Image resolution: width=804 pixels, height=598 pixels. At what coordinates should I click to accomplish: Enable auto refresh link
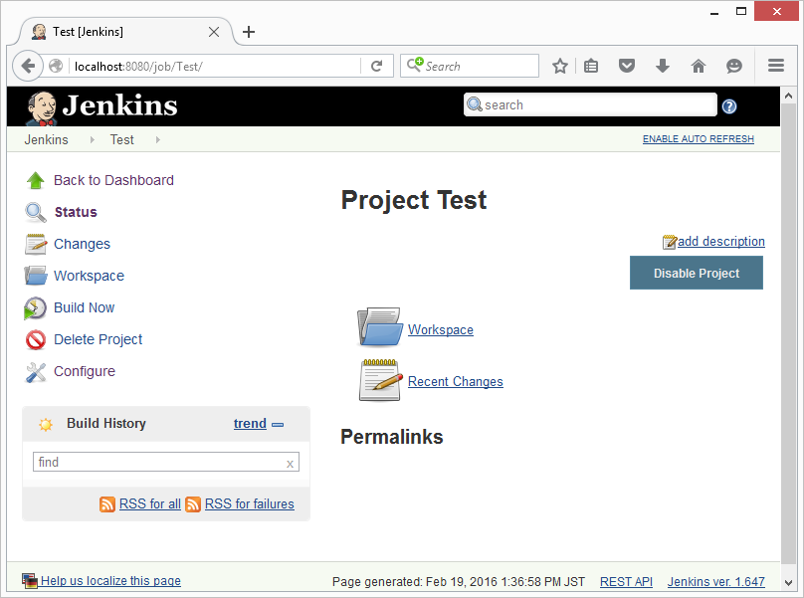(699, 139)
